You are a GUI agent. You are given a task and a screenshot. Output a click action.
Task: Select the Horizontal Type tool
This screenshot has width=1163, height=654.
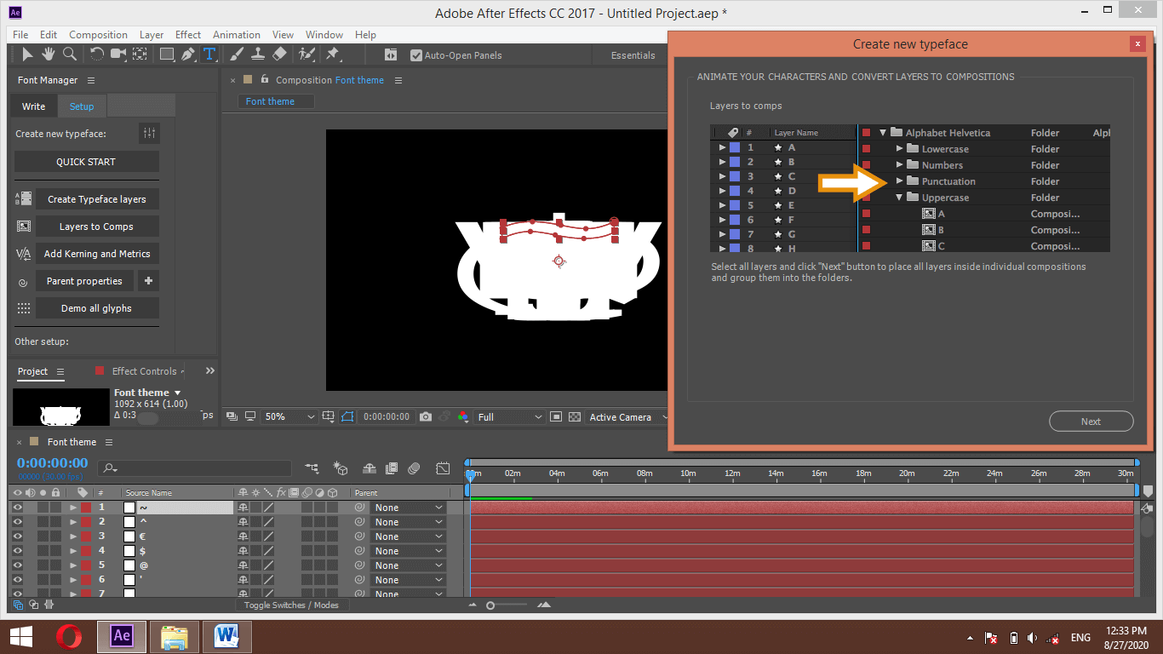[x=209, y=54]
